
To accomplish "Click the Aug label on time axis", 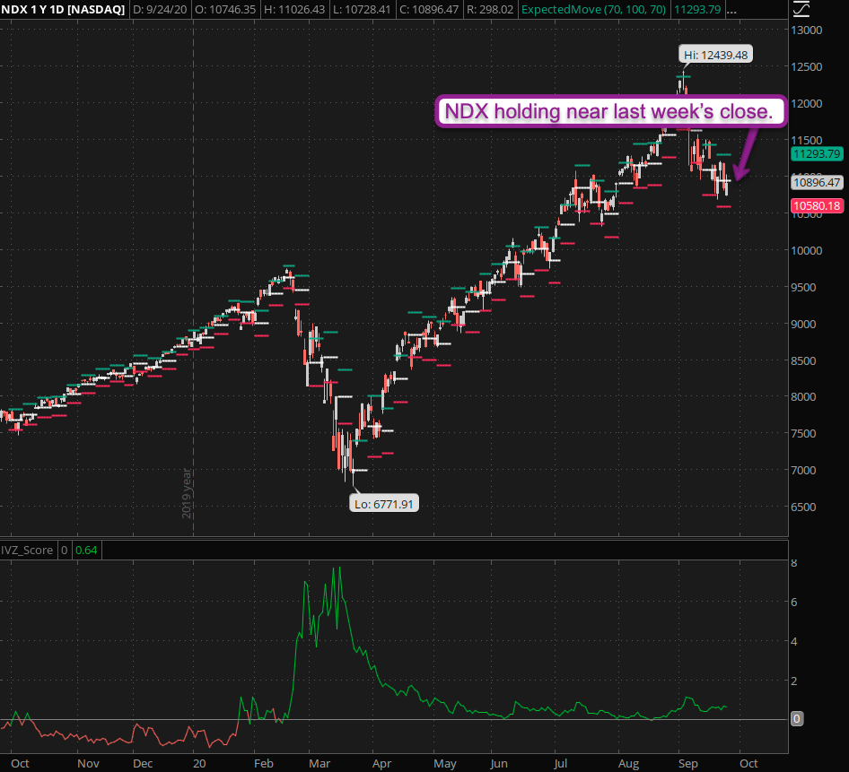I will pyautogui.click(x=628, y=763).
